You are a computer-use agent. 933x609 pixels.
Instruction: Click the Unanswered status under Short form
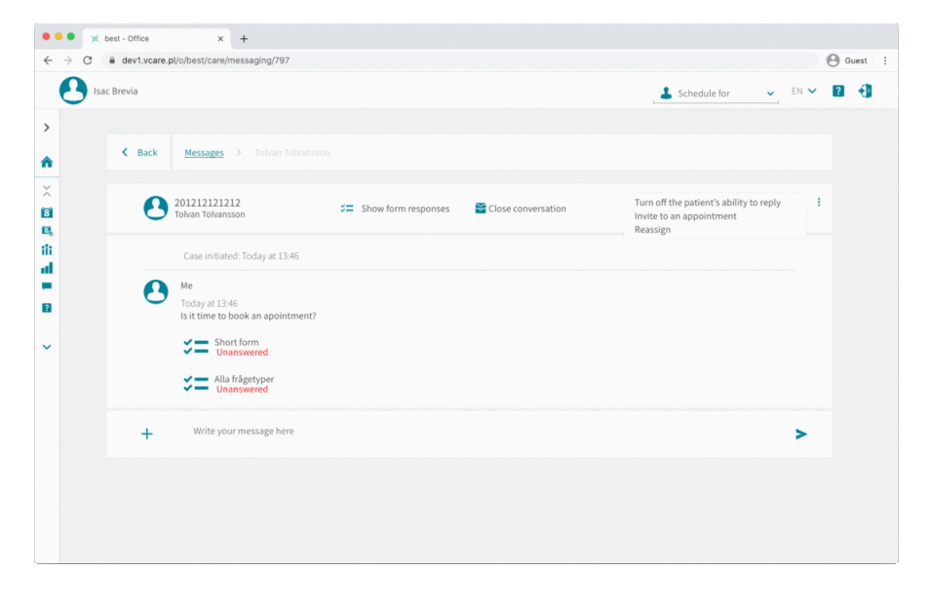(242, 353)
